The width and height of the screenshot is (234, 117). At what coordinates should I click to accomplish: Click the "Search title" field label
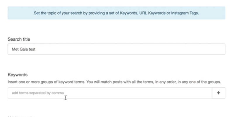19,39
